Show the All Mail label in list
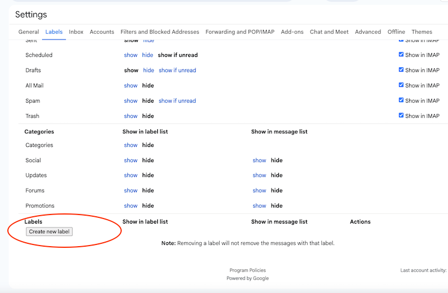This screenshot has height=293, width=448. pyautogui.click(x=131, y=86)
